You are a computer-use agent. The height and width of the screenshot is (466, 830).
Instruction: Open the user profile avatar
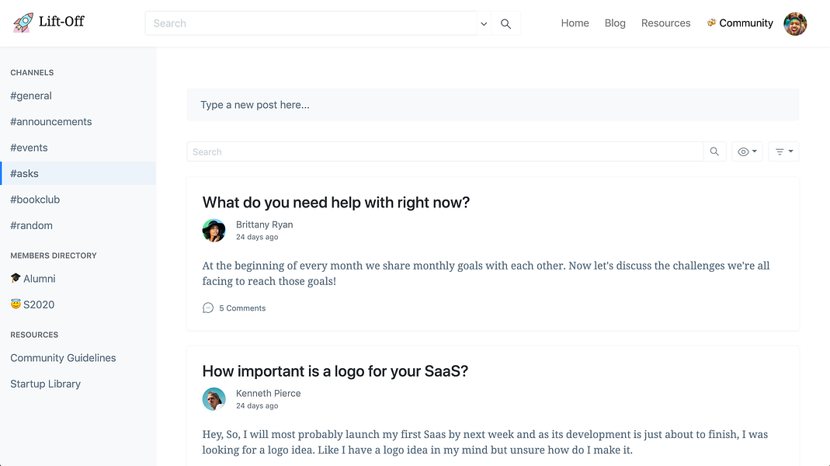point(795,23)
